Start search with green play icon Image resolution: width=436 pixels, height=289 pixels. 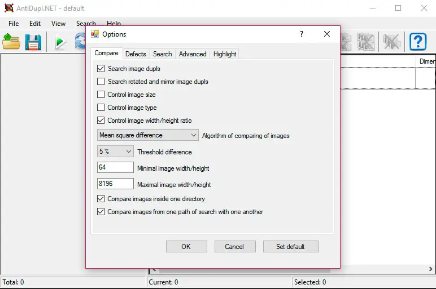pos(59,42)
